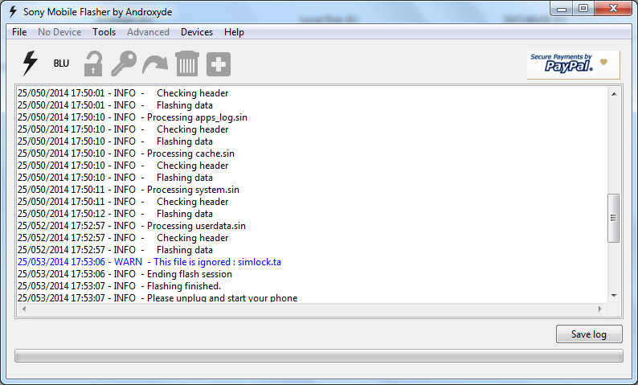This screenshot has width=638, height=385.
Task: Click the BLU bootloader unlock button
Action: (x=61, y=63)
